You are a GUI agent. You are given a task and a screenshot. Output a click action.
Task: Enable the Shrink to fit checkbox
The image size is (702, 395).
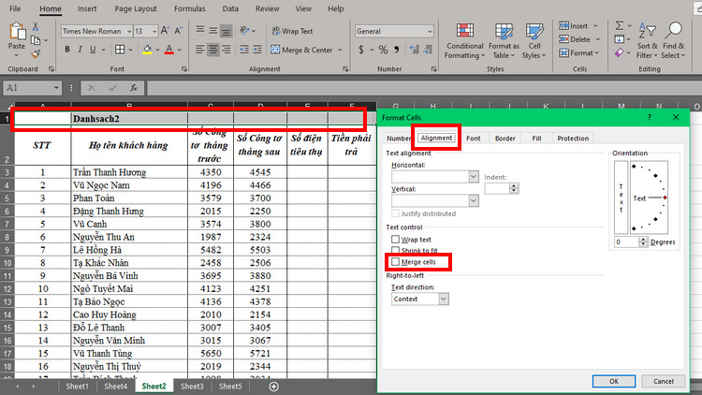pos(395,250)
